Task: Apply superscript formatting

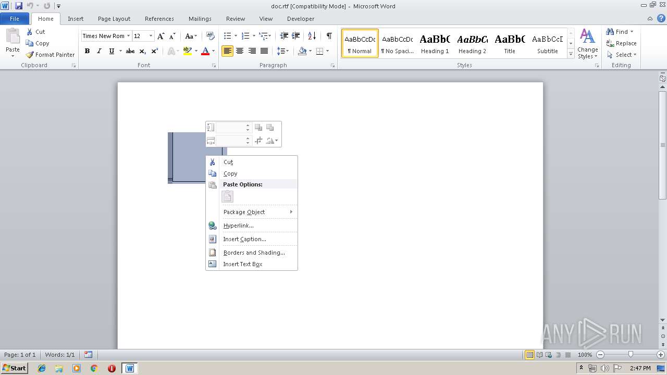Action: [x=155, y=51]
